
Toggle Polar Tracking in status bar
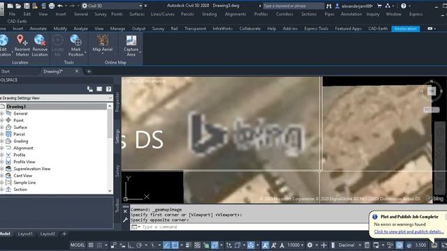(139, 245)
